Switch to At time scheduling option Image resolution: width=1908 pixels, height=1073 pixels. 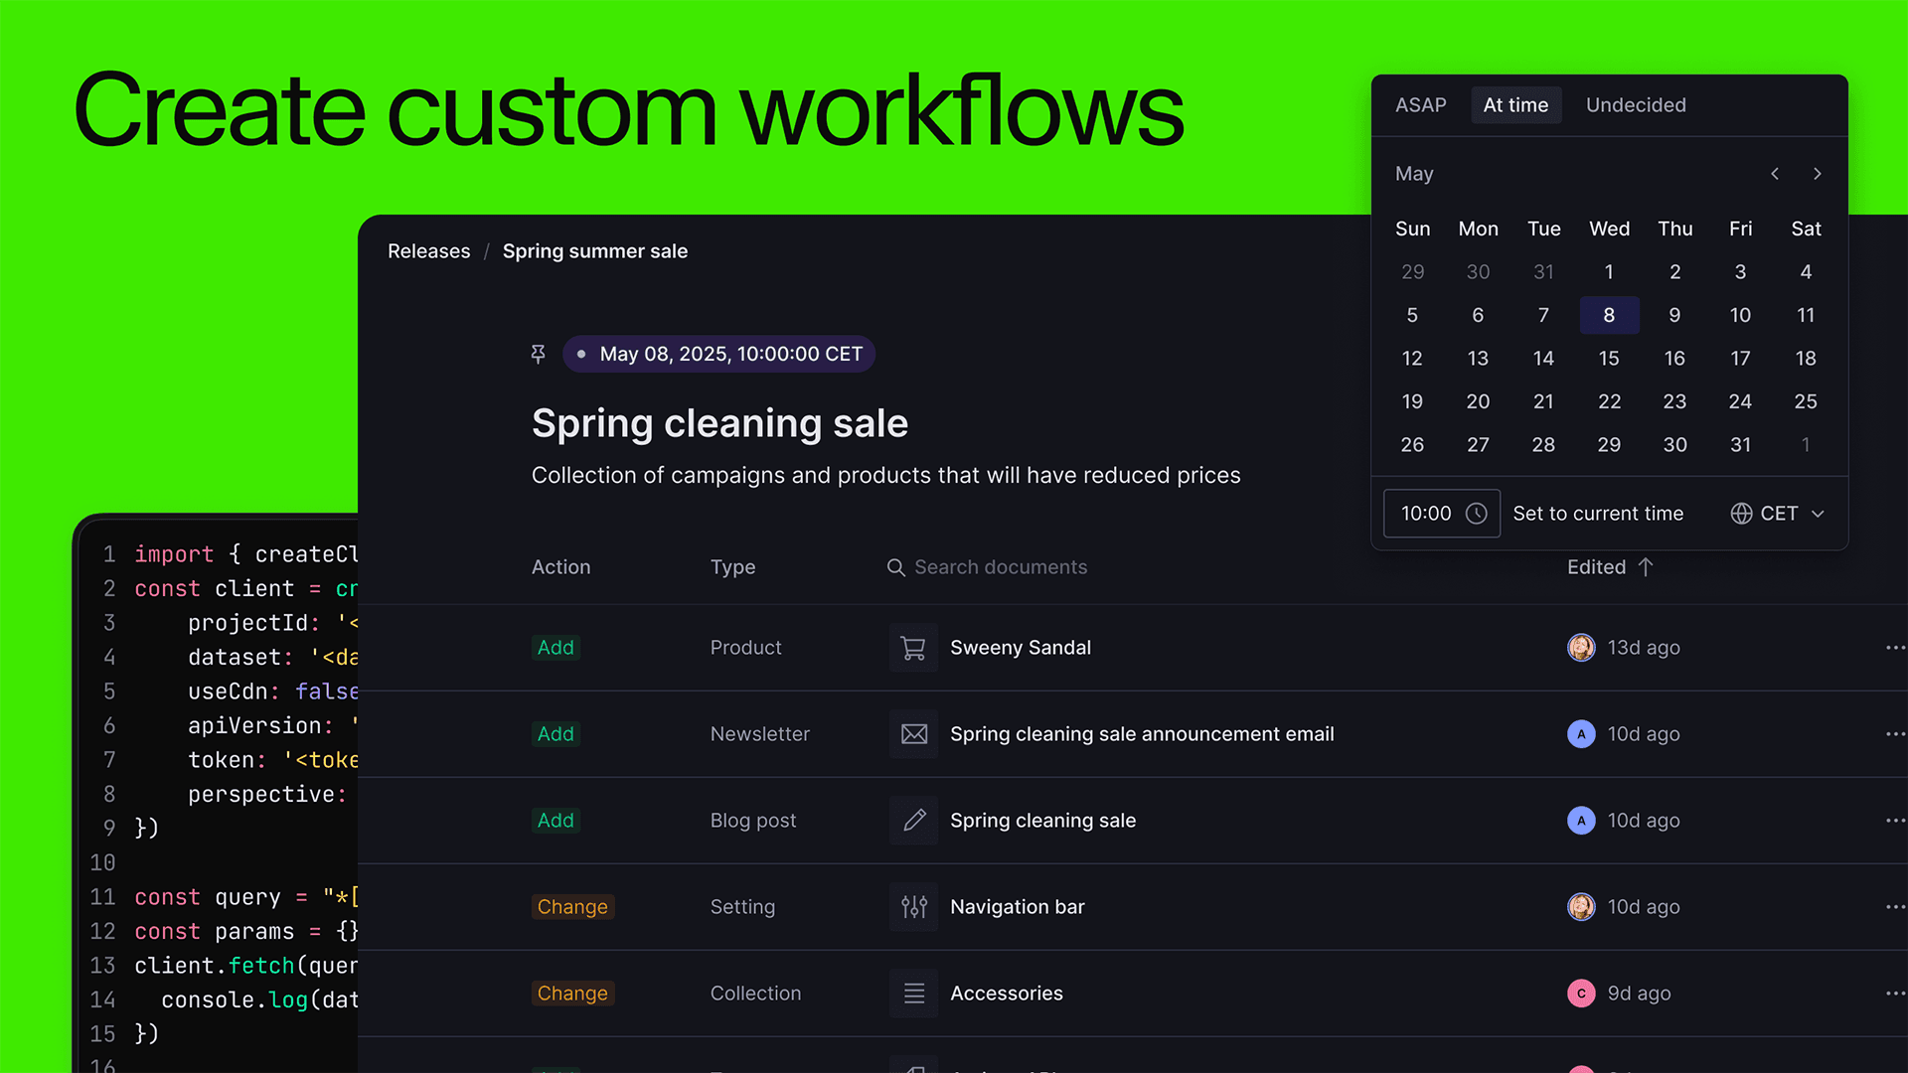pos(1515,105)
